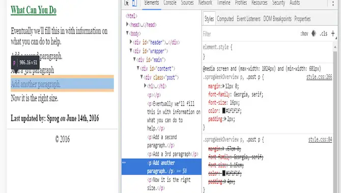This screenshot has width=341, height=193.
Task: Expand div id header node
Action: 131,42
